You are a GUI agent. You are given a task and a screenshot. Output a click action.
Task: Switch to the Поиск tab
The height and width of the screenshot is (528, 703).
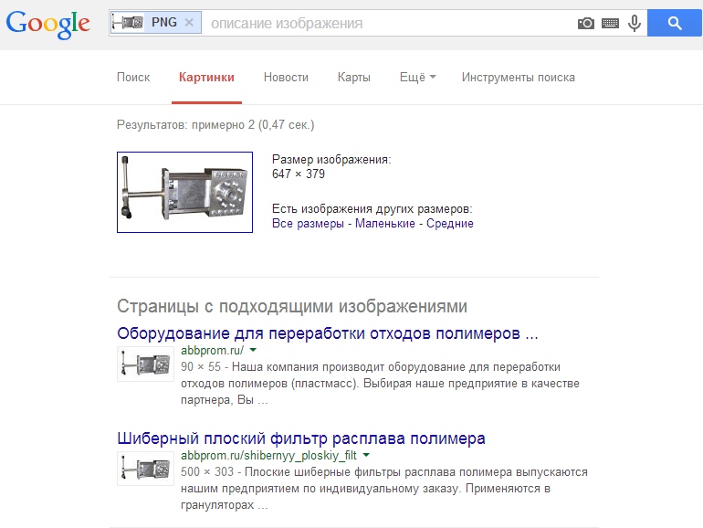click(133, 78)
